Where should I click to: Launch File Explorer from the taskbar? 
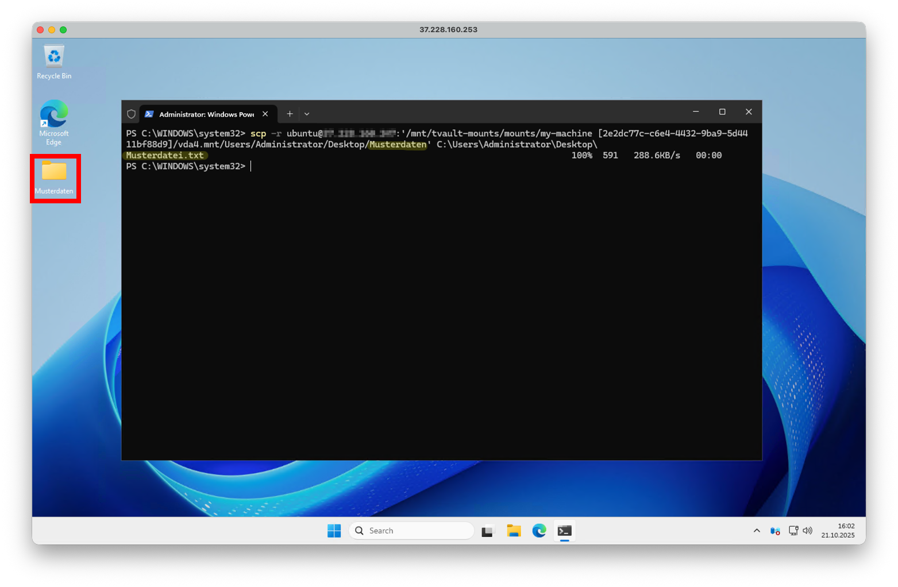[514, 531]
